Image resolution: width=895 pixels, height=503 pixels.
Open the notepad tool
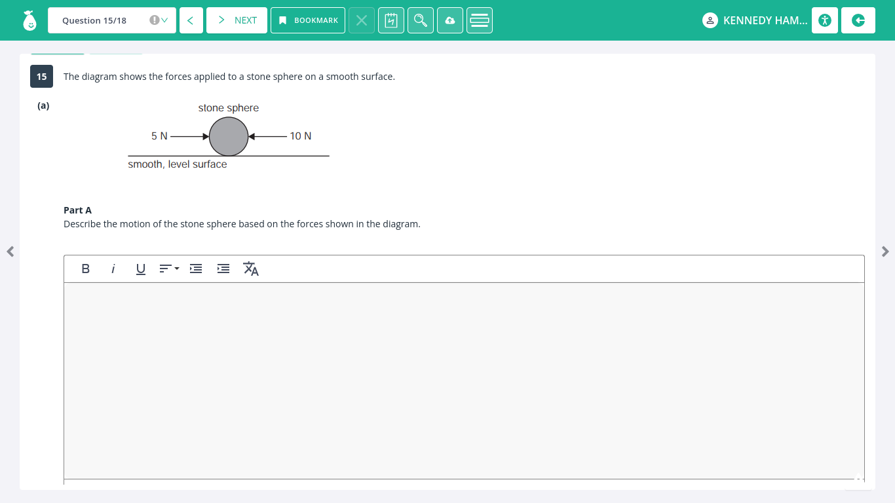click(x=391, y=20)
